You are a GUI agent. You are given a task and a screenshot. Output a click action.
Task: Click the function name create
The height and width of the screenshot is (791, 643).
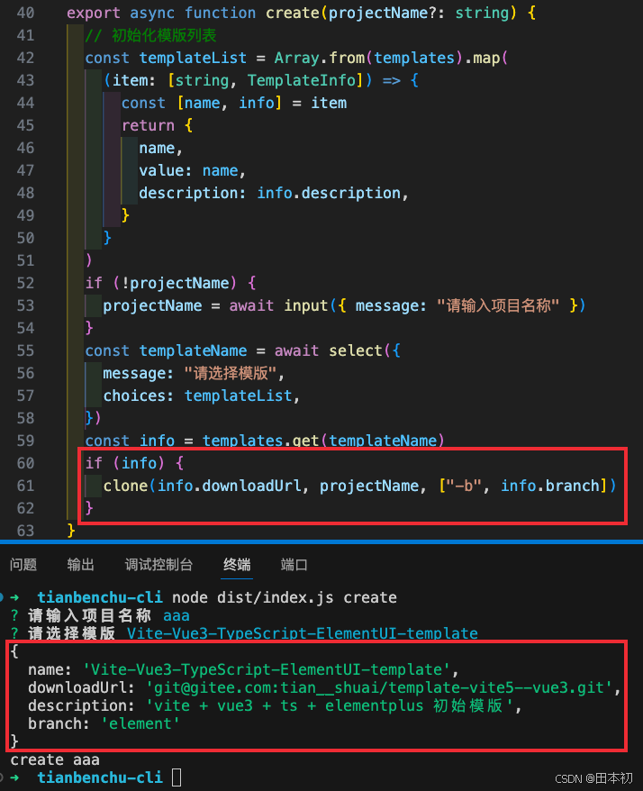pos(293,13)
